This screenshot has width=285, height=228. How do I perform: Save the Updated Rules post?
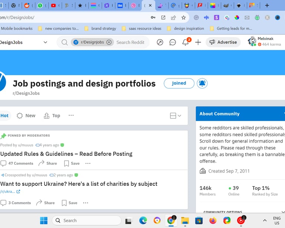pos(72,163)
